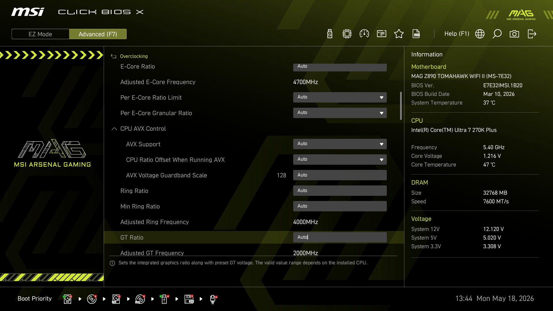Take a screenshot with the camera icon
The width and height of the screenshot is (553, 311).
coord(514,34)
